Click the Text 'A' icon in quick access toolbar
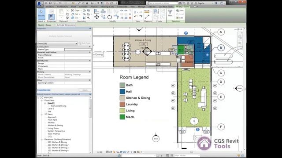 click(x=87, y=3)
